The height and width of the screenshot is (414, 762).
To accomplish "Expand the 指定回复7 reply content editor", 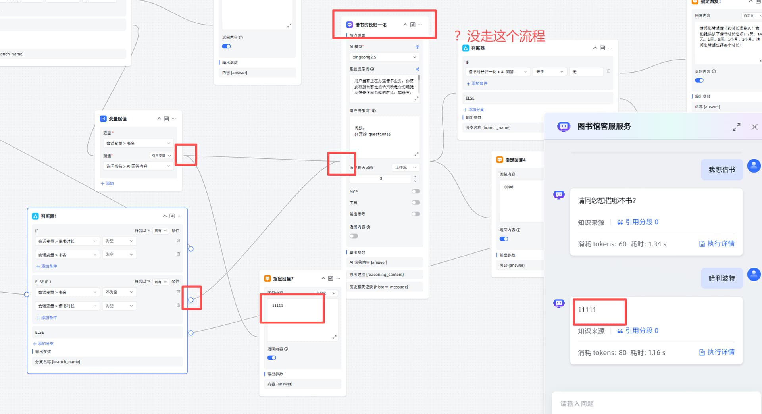I will coord(334,337).
